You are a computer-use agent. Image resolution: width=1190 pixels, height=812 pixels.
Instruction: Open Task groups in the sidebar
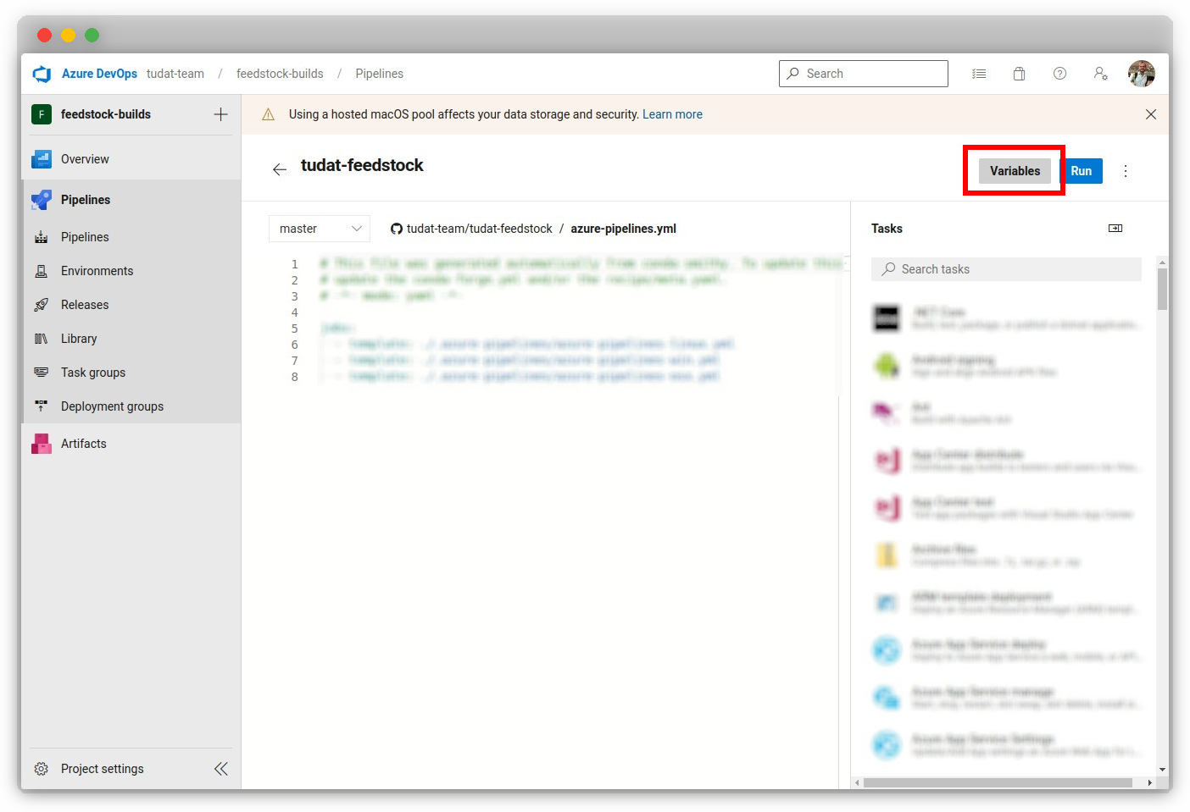click(x=131, y=373)
